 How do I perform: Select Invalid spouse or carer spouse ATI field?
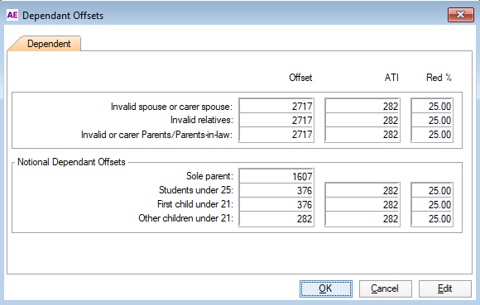tap(362, 106)
